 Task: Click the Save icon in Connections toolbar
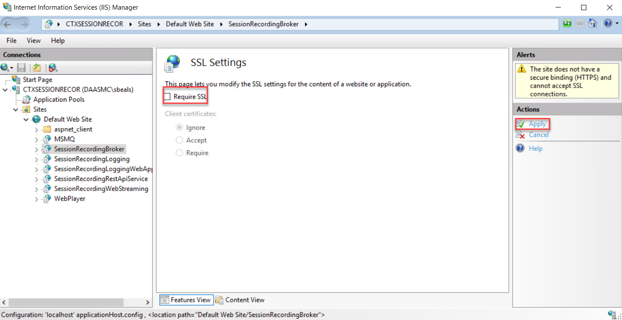[21, 67]
